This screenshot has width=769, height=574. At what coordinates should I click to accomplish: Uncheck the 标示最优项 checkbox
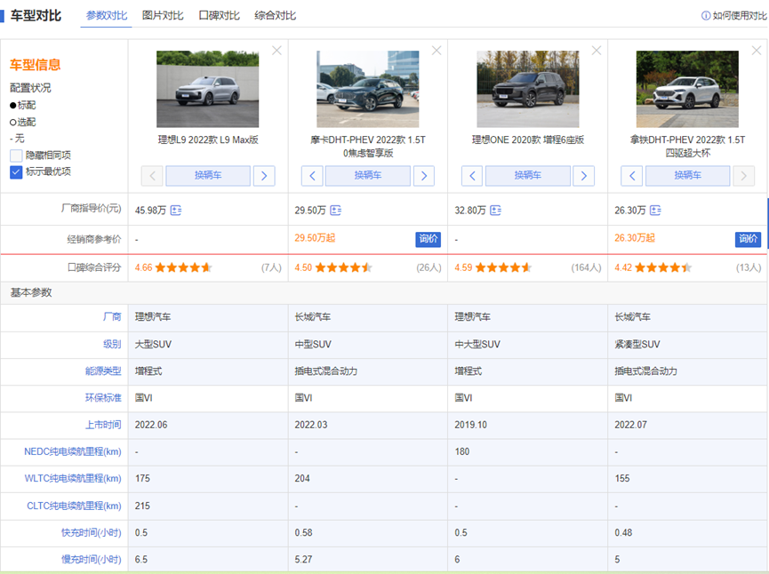[16, 172]
